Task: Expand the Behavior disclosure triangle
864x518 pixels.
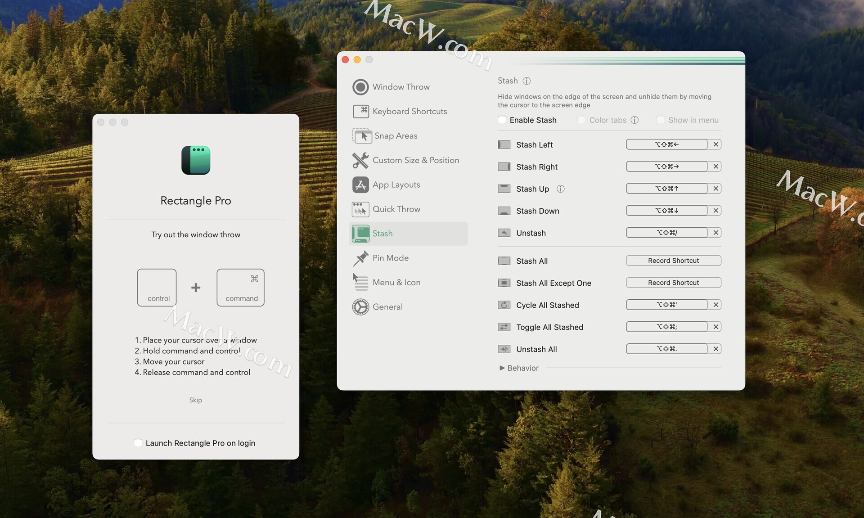Action: tap(502, 368)
